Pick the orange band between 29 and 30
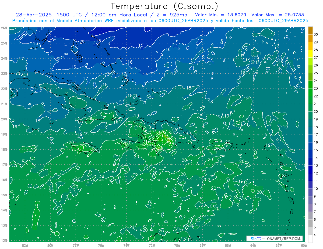This screenshot has height=249, width=323. (x=310, y=38)
